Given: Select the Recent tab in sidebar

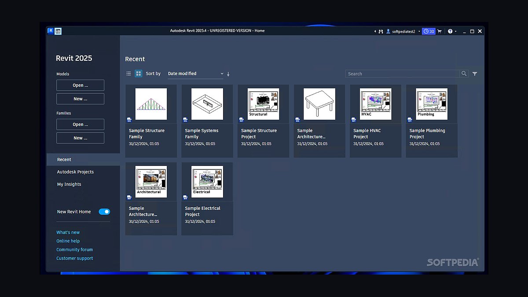Looking at the screenshot, I should coord(83,160).
